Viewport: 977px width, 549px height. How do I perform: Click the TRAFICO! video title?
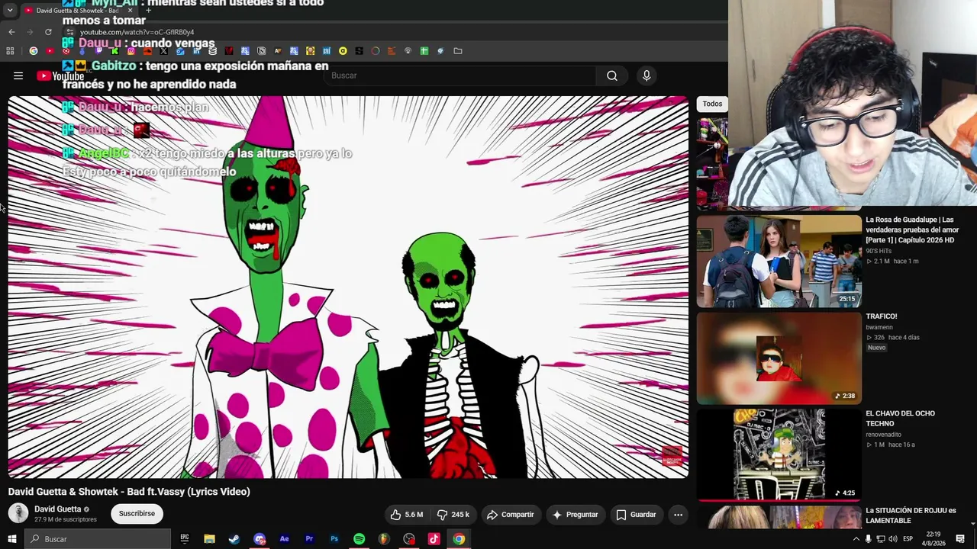click(881, 316)
